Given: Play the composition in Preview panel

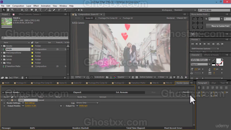Looking at the screenshot, I should 200,44.
